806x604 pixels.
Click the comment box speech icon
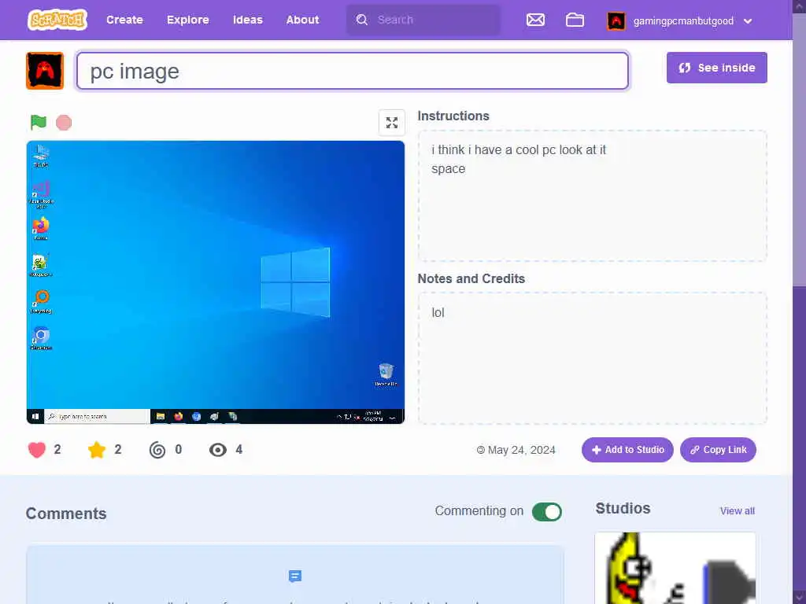click(295, 576)
